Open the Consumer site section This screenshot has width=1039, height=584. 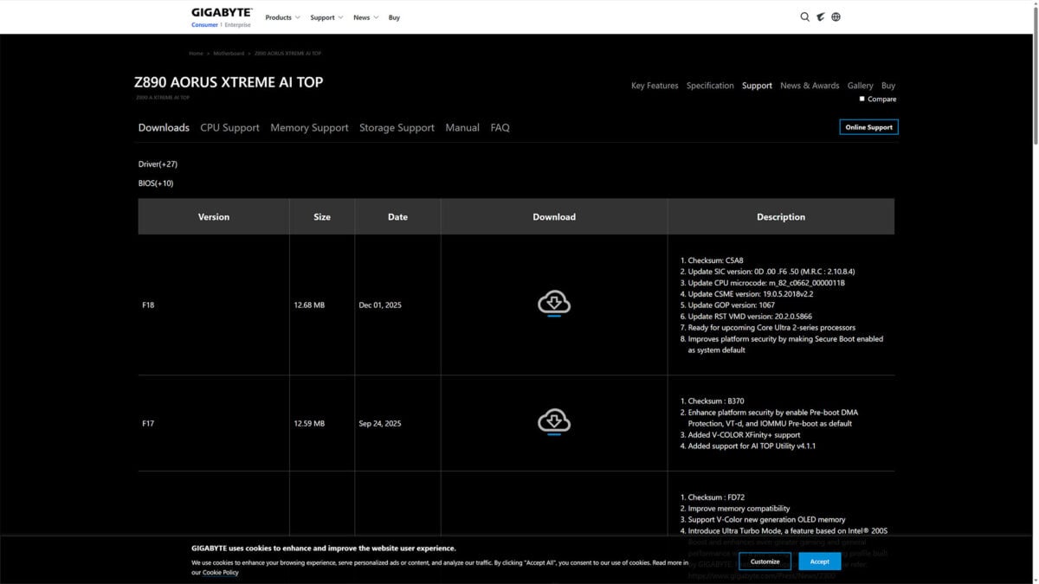click(x=204, y=24)
